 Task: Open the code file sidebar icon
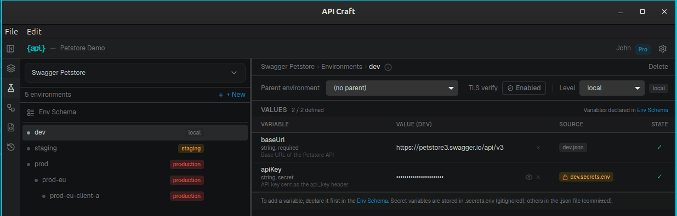click(10, 127)
